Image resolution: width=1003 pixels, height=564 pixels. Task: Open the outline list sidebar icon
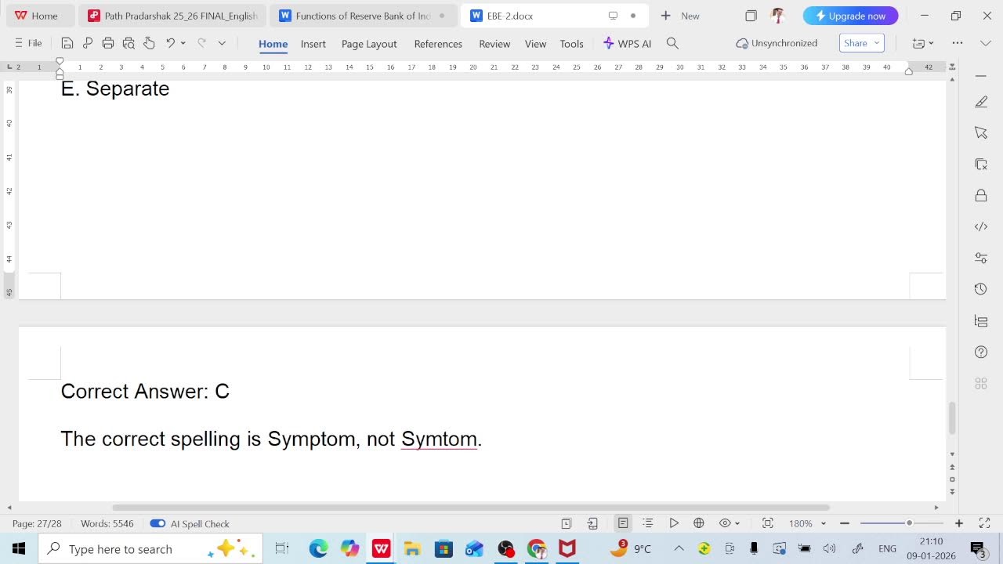981,320
